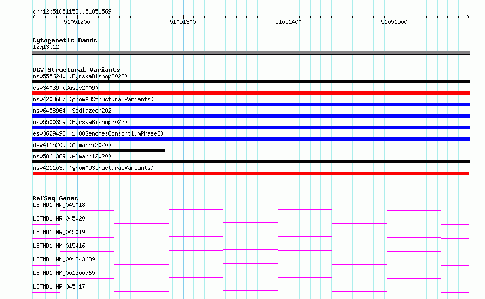Select nsv6458964 (Sedlazeck2020) label
Viewport: 485px width, 299px height.
point(75,111)
